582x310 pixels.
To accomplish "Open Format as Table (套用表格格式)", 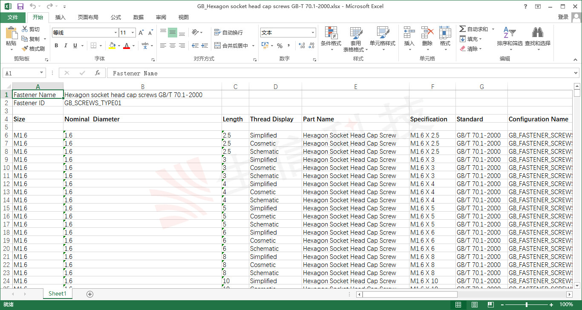I will (356, 39).
